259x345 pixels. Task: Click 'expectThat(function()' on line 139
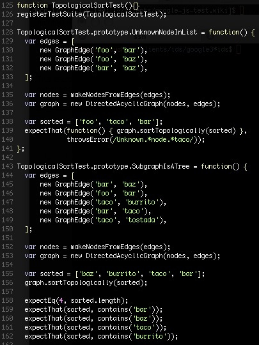coord(65,130)
